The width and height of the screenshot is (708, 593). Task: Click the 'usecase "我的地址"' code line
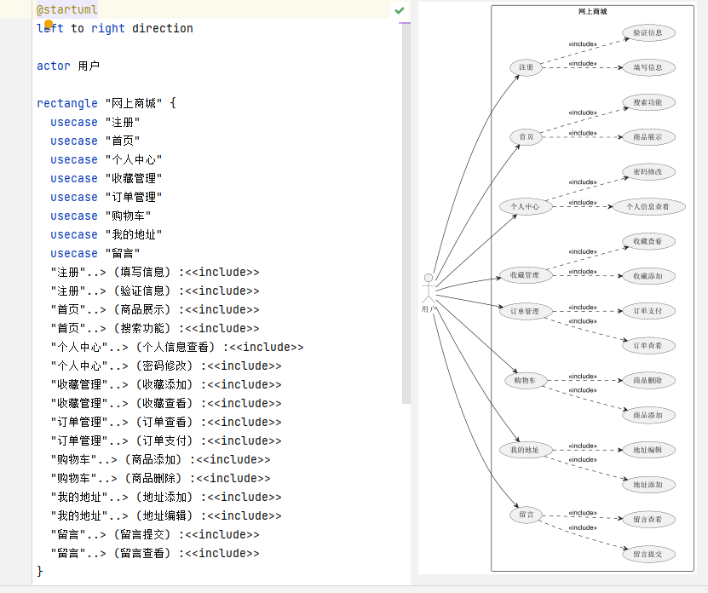coord(106,235)
